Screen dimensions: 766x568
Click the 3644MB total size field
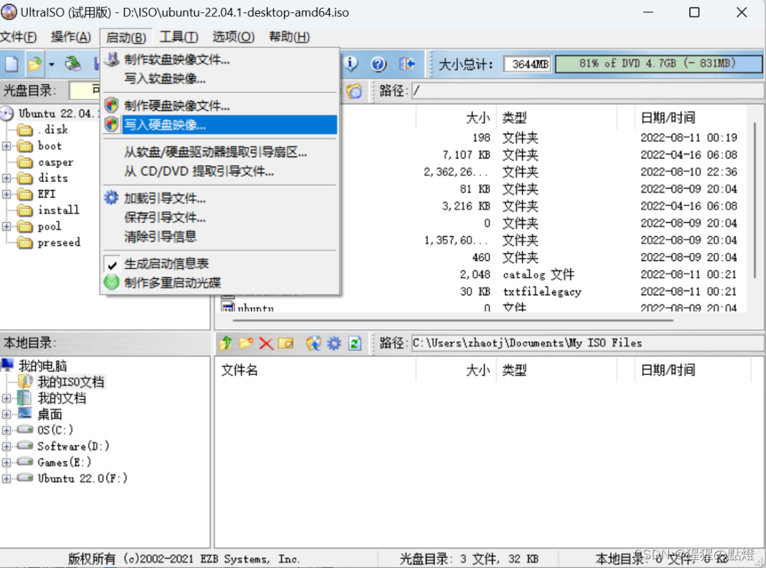tap(528, 64)
